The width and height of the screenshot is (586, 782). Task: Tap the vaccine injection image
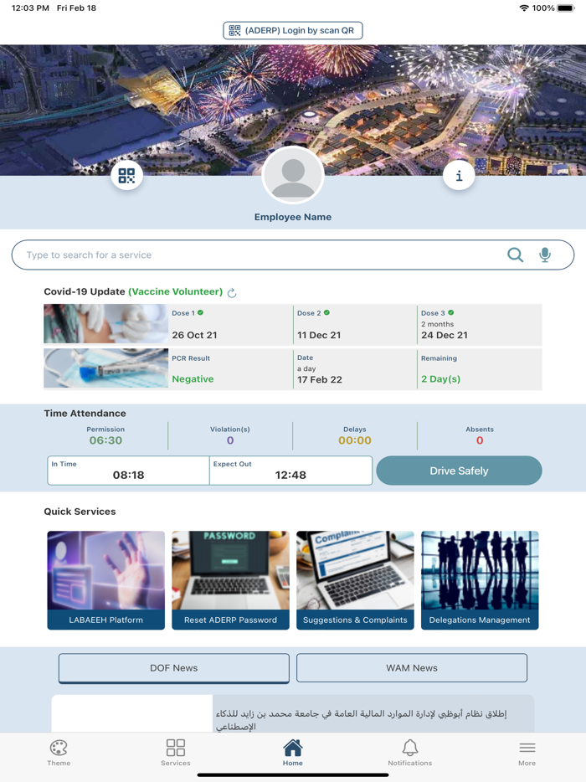[105, 324]
